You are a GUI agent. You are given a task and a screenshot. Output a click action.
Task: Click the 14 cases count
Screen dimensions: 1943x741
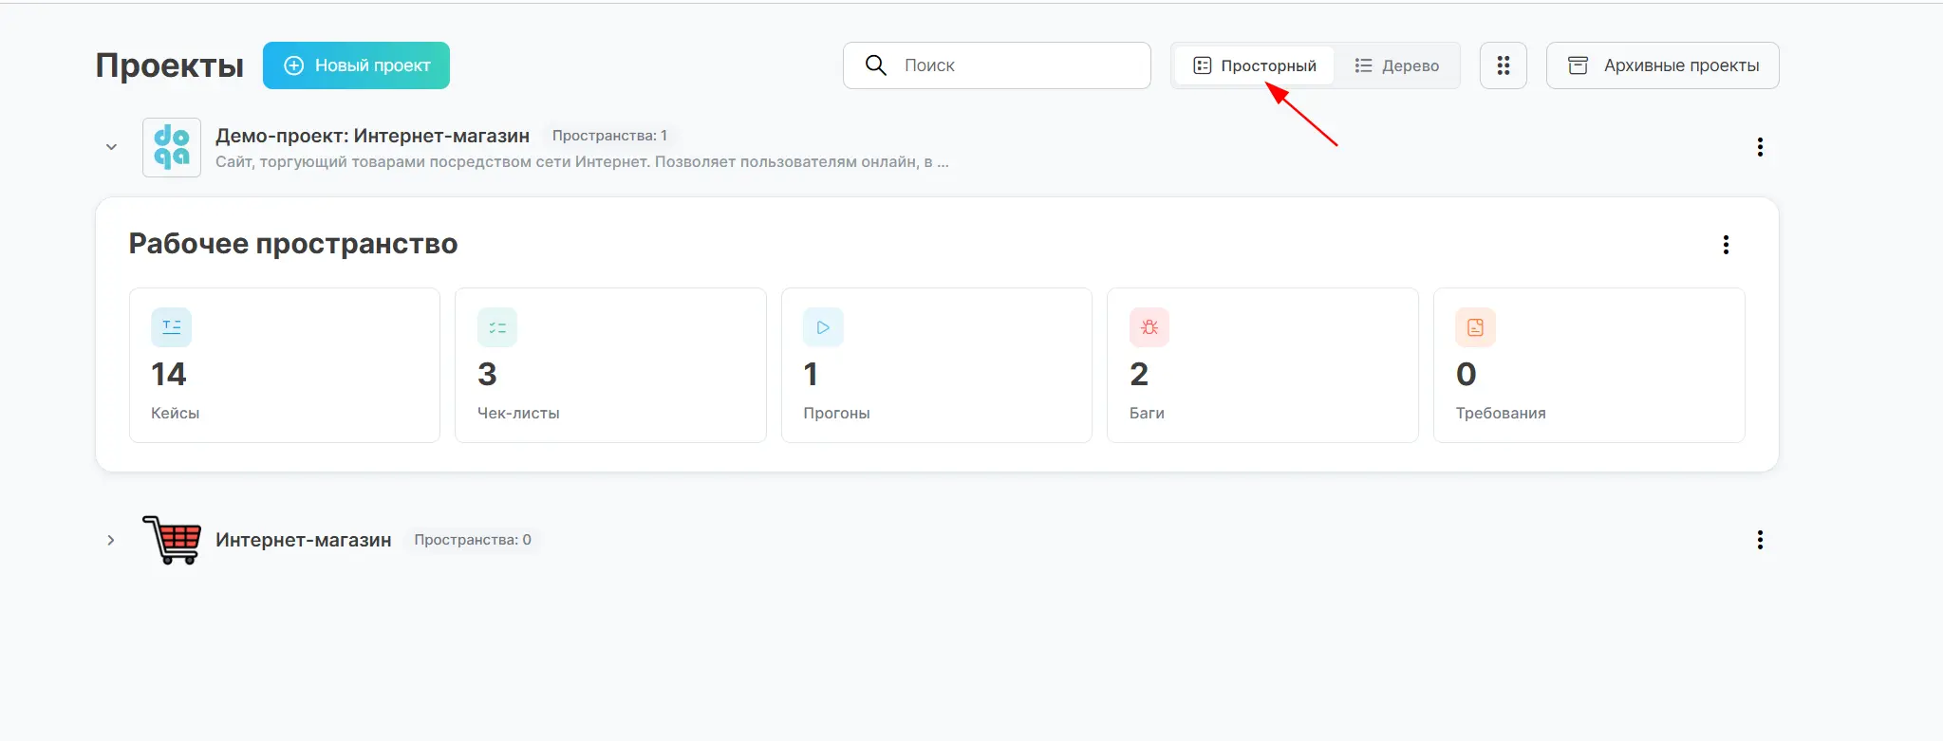click(x=169, y=375)
